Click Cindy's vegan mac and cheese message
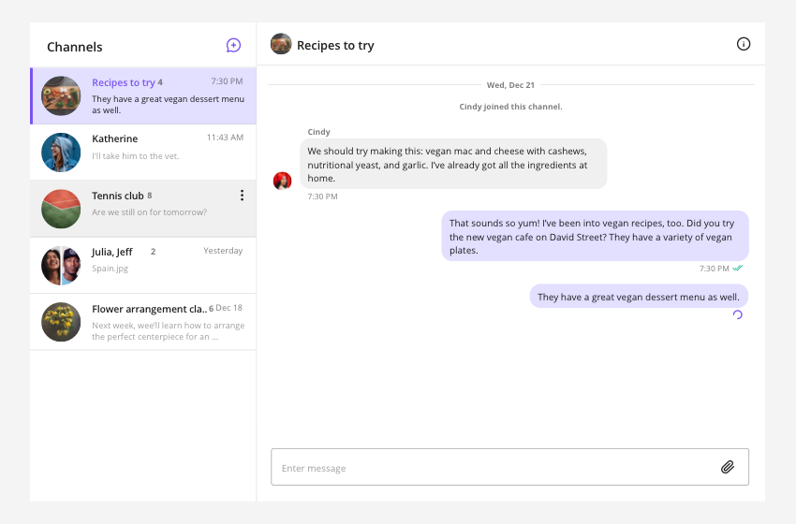 coord(453,164)
